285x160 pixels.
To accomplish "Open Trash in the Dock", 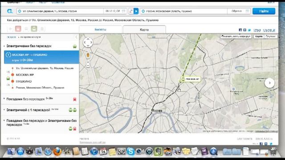I will coord(273,151).
